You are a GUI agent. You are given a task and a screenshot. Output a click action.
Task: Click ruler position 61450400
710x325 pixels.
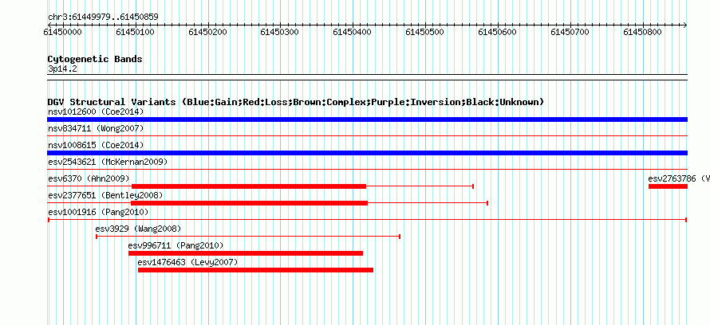353,32
